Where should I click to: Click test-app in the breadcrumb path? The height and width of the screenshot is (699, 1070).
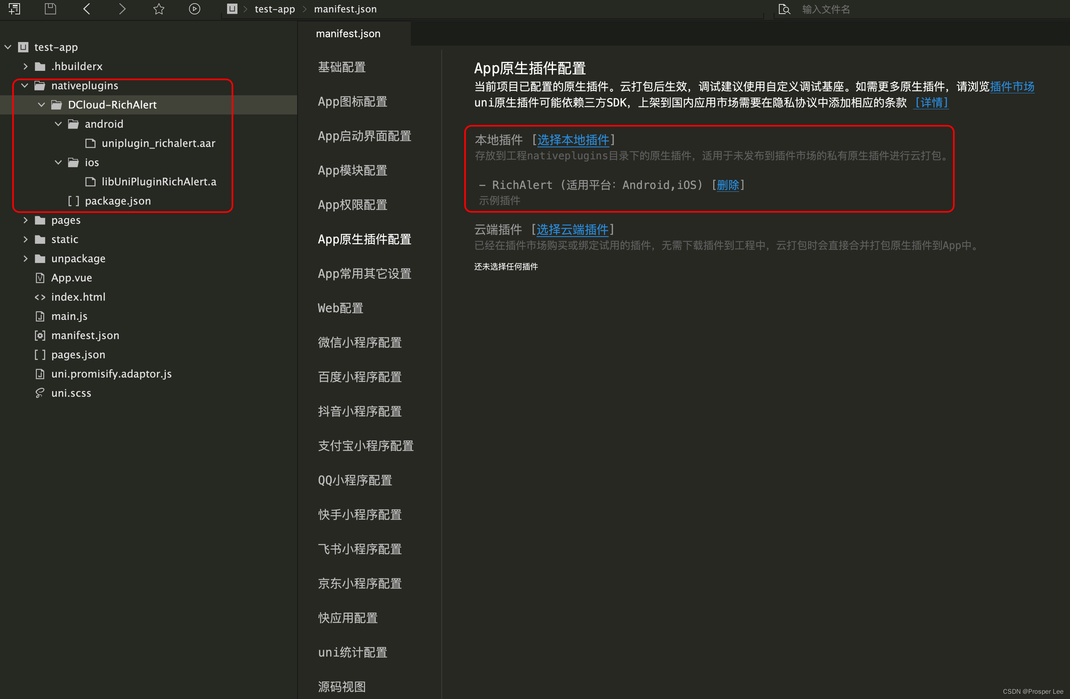(x=275, y=9)
